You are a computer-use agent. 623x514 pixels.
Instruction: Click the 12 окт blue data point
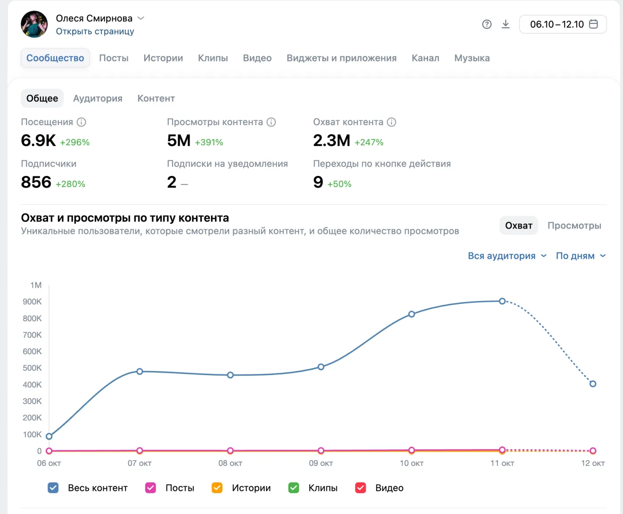(593, 383)
